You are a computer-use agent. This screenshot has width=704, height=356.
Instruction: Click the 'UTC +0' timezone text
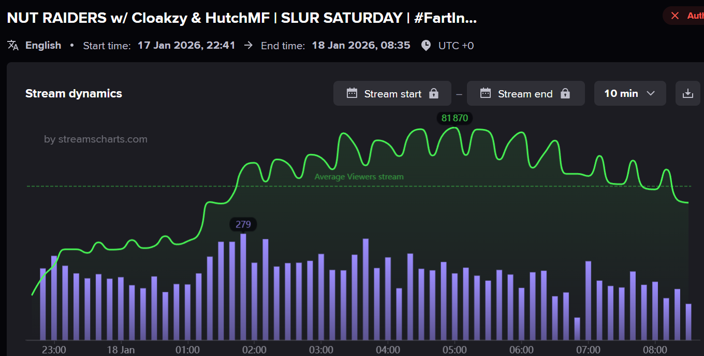tap(456, 46)
